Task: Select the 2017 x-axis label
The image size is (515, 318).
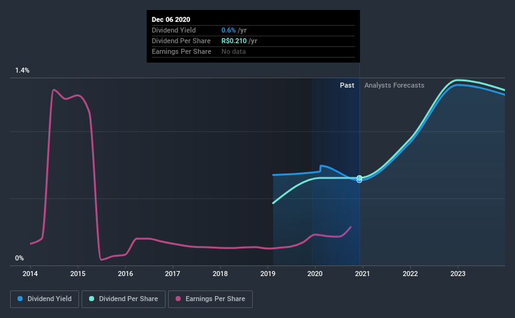Action: [173, 274]
